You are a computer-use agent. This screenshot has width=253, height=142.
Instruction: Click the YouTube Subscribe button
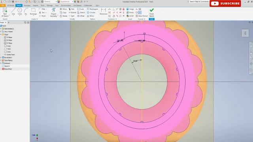tap(225, 4)
